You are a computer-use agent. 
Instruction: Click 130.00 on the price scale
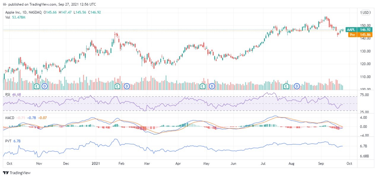point(365,51)
